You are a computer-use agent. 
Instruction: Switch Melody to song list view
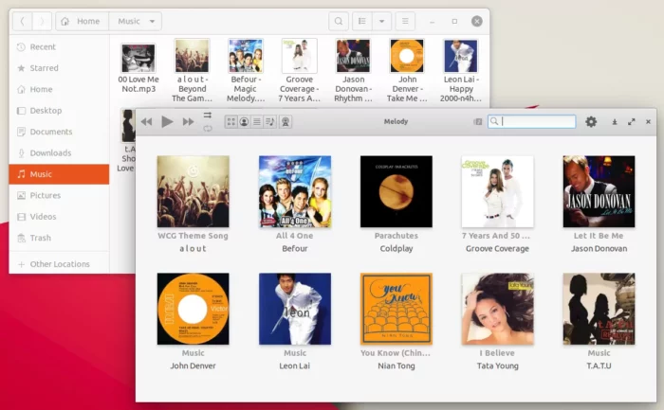257,122
